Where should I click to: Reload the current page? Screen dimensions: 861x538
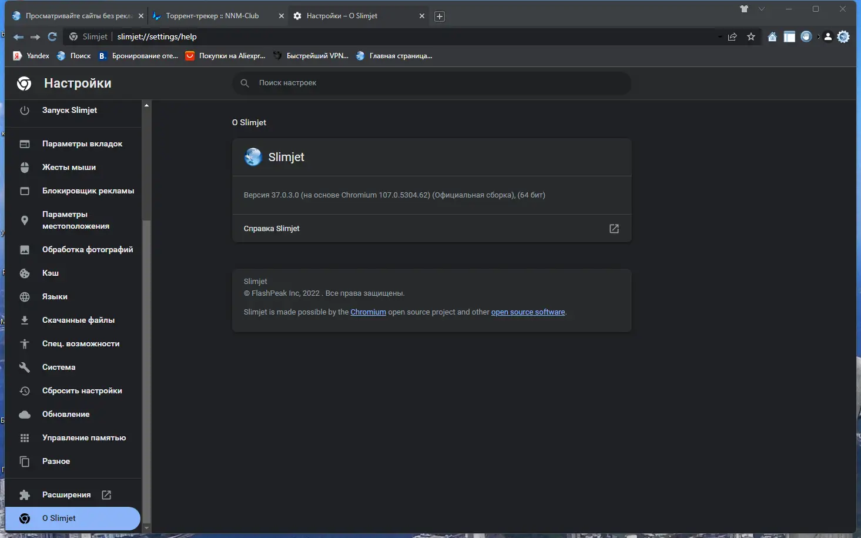pyautogui.click(x=52, y=37)
